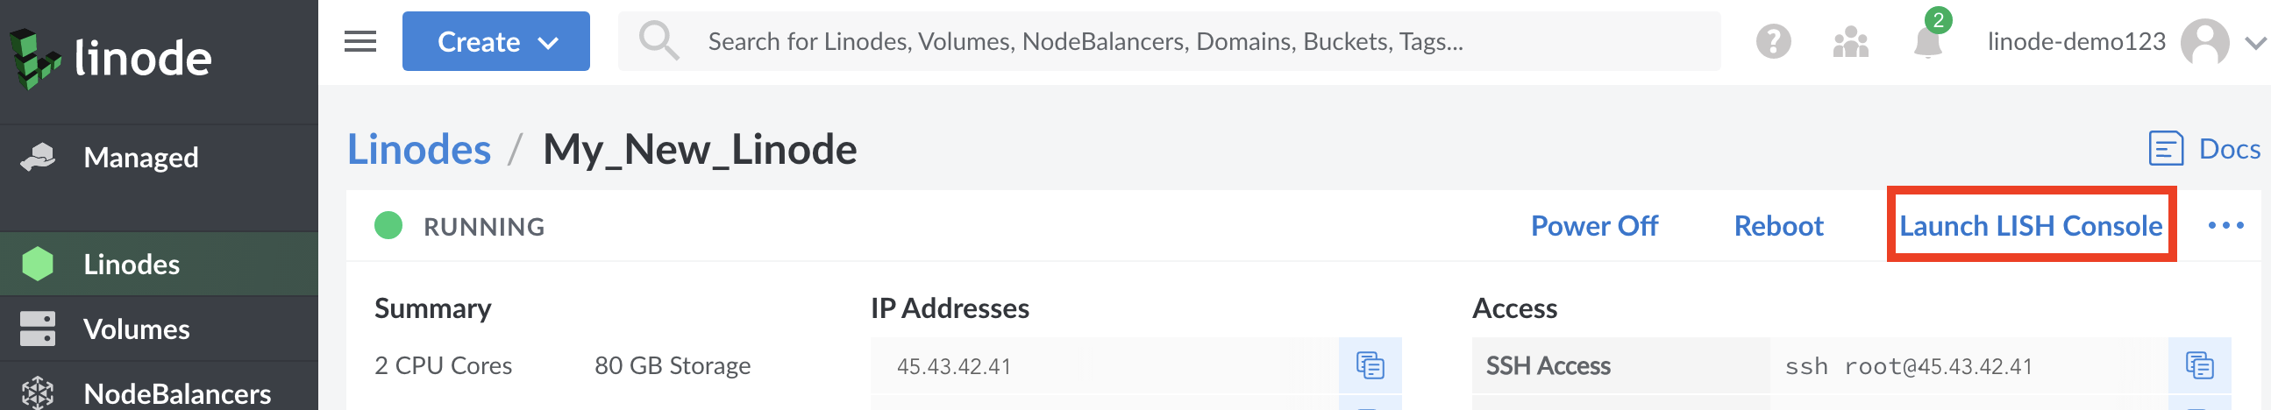The width and height of the screenshot is (2271, 410).
Task: View notifications bell icon
Action: click(x=1927, y=41)
